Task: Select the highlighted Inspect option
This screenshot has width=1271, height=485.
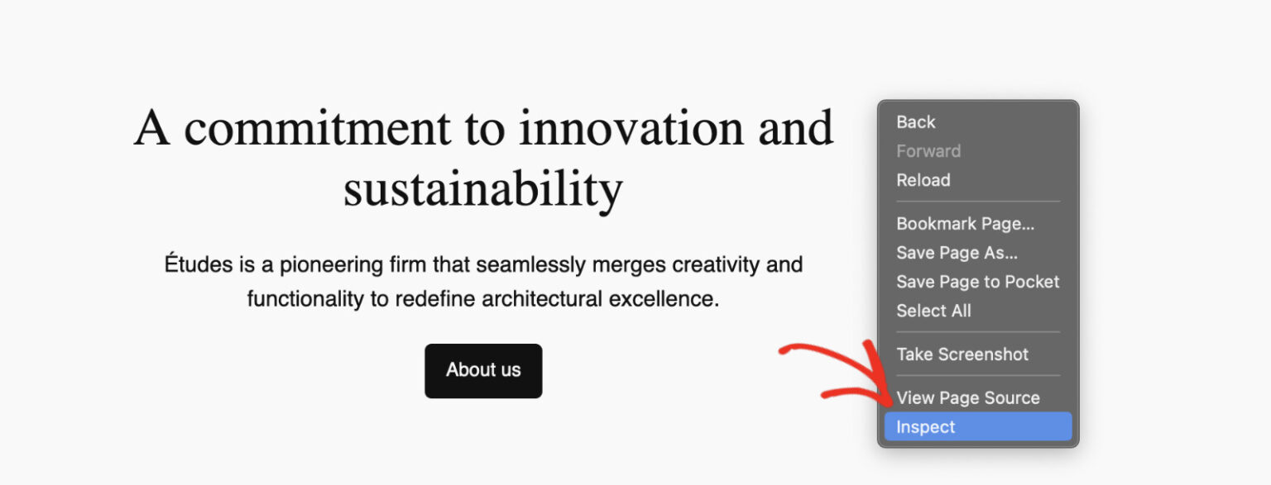Action: click(x=925, y=427)
